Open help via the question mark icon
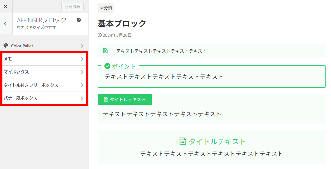Viewport: 331px width, 169px height. pyautogui.click(x=79, y=20)
